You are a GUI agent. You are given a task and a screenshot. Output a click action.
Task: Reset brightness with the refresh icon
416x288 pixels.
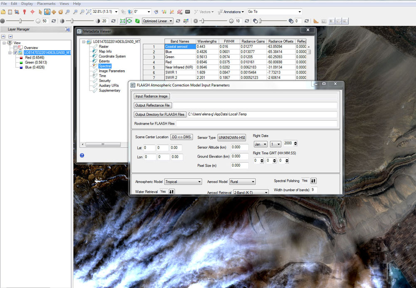pos(53,21)
